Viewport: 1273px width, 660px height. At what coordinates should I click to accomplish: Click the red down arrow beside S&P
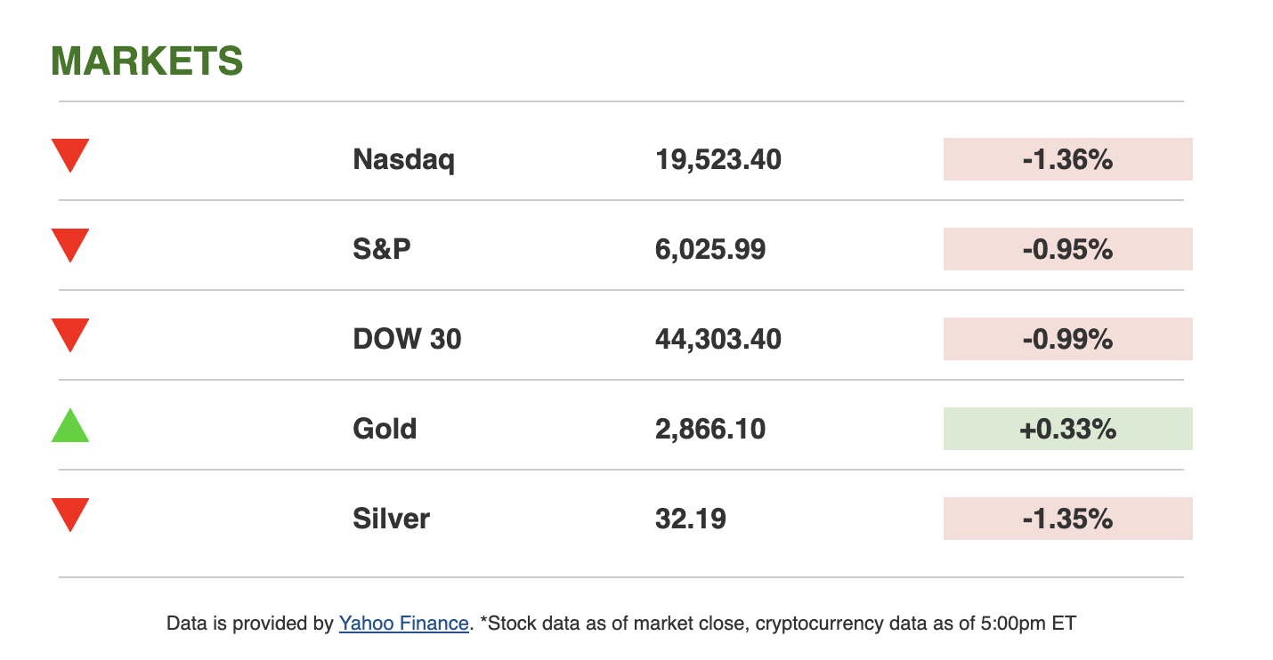click(x=70, y=245)
